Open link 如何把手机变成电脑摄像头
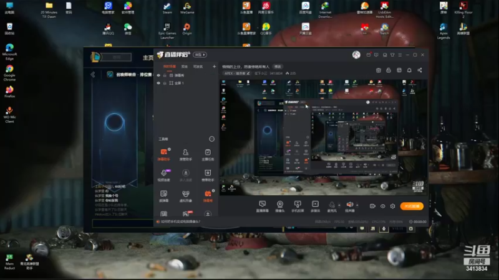499x280 pixels. point(180,222)
